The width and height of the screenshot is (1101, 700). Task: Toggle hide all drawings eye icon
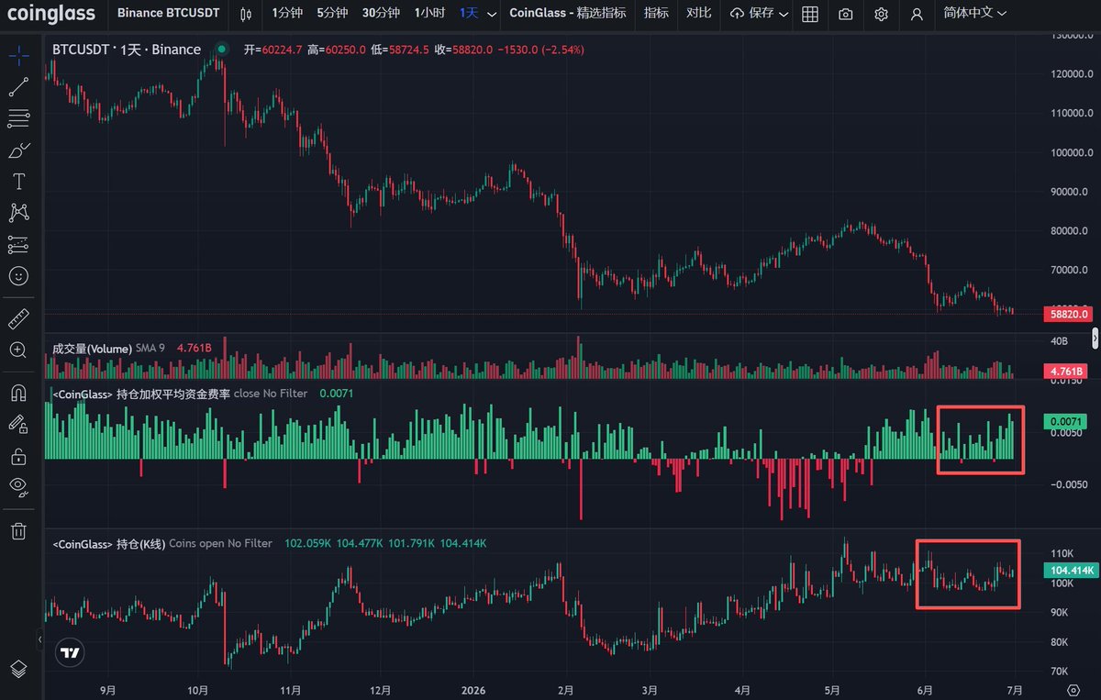click(x=18, y=486)
